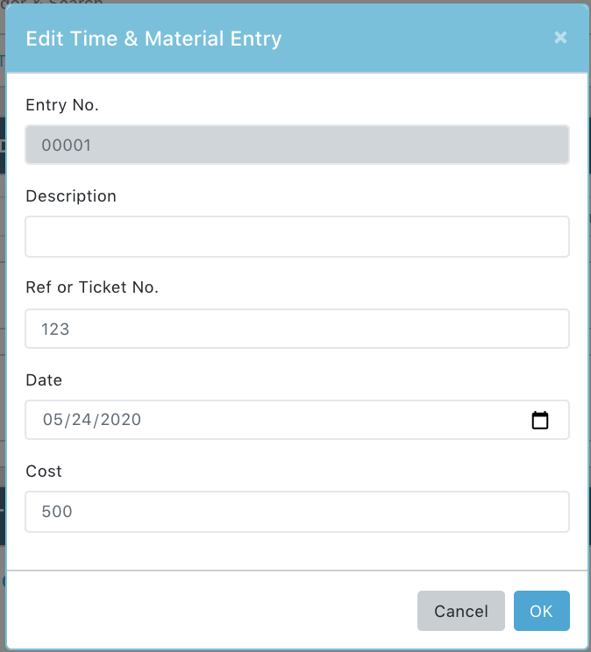Click the Cost label text

[44, 471]
